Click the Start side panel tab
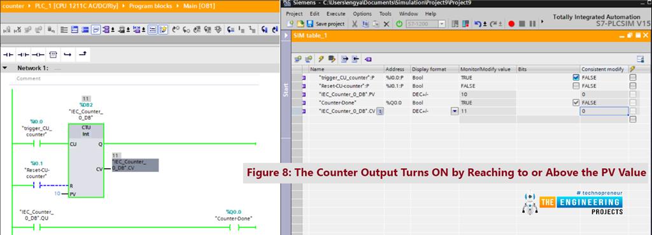The image size is (652, 235). [x=286, y=90]
